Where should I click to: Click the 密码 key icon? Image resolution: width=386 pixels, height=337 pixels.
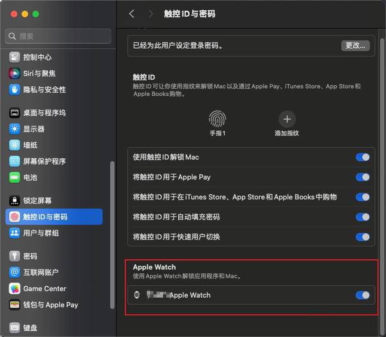coord(15,256)
